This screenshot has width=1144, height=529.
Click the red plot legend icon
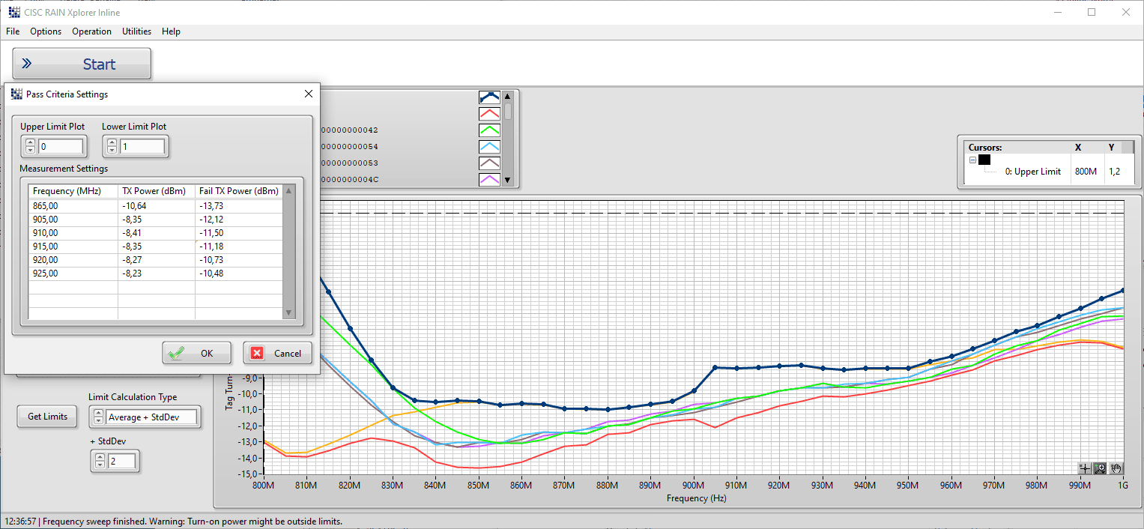489,114
